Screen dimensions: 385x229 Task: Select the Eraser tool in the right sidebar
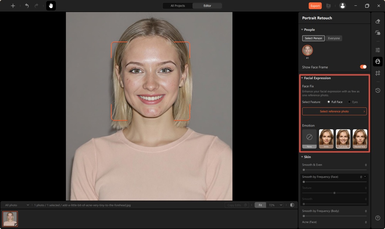378,22
